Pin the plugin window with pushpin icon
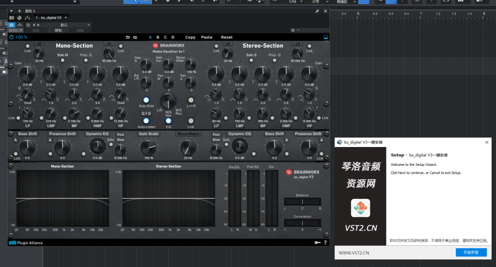This screenshot has width=496, height=267. tap(317, 11)
